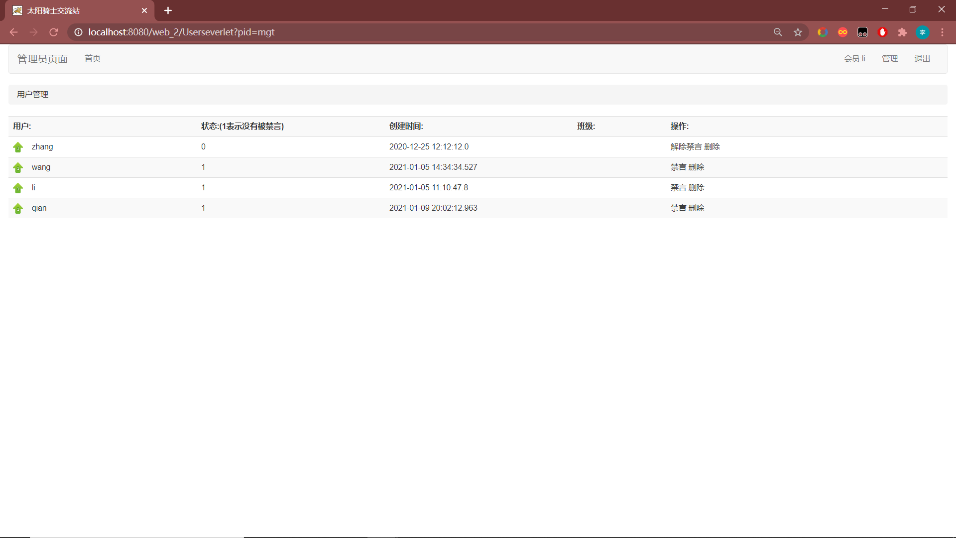Open the red AdBlock hand extension icon
956x538 pixels.
point(883,32)
